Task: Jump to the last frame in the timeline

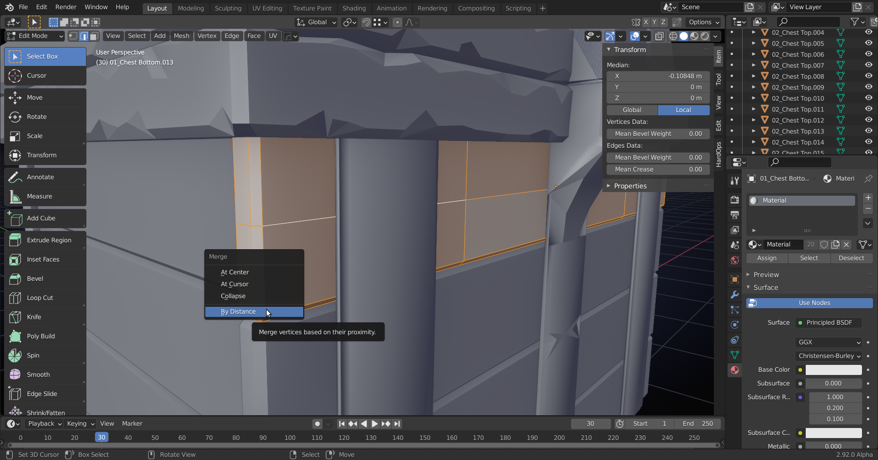Action: click(x=397, y=424)
